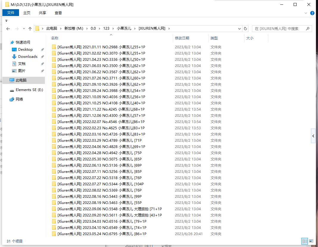This screenshot has width=318, height=247.
Task: Select folder icon of NO.2988 小果冻儿
Action: click(54, 47)
